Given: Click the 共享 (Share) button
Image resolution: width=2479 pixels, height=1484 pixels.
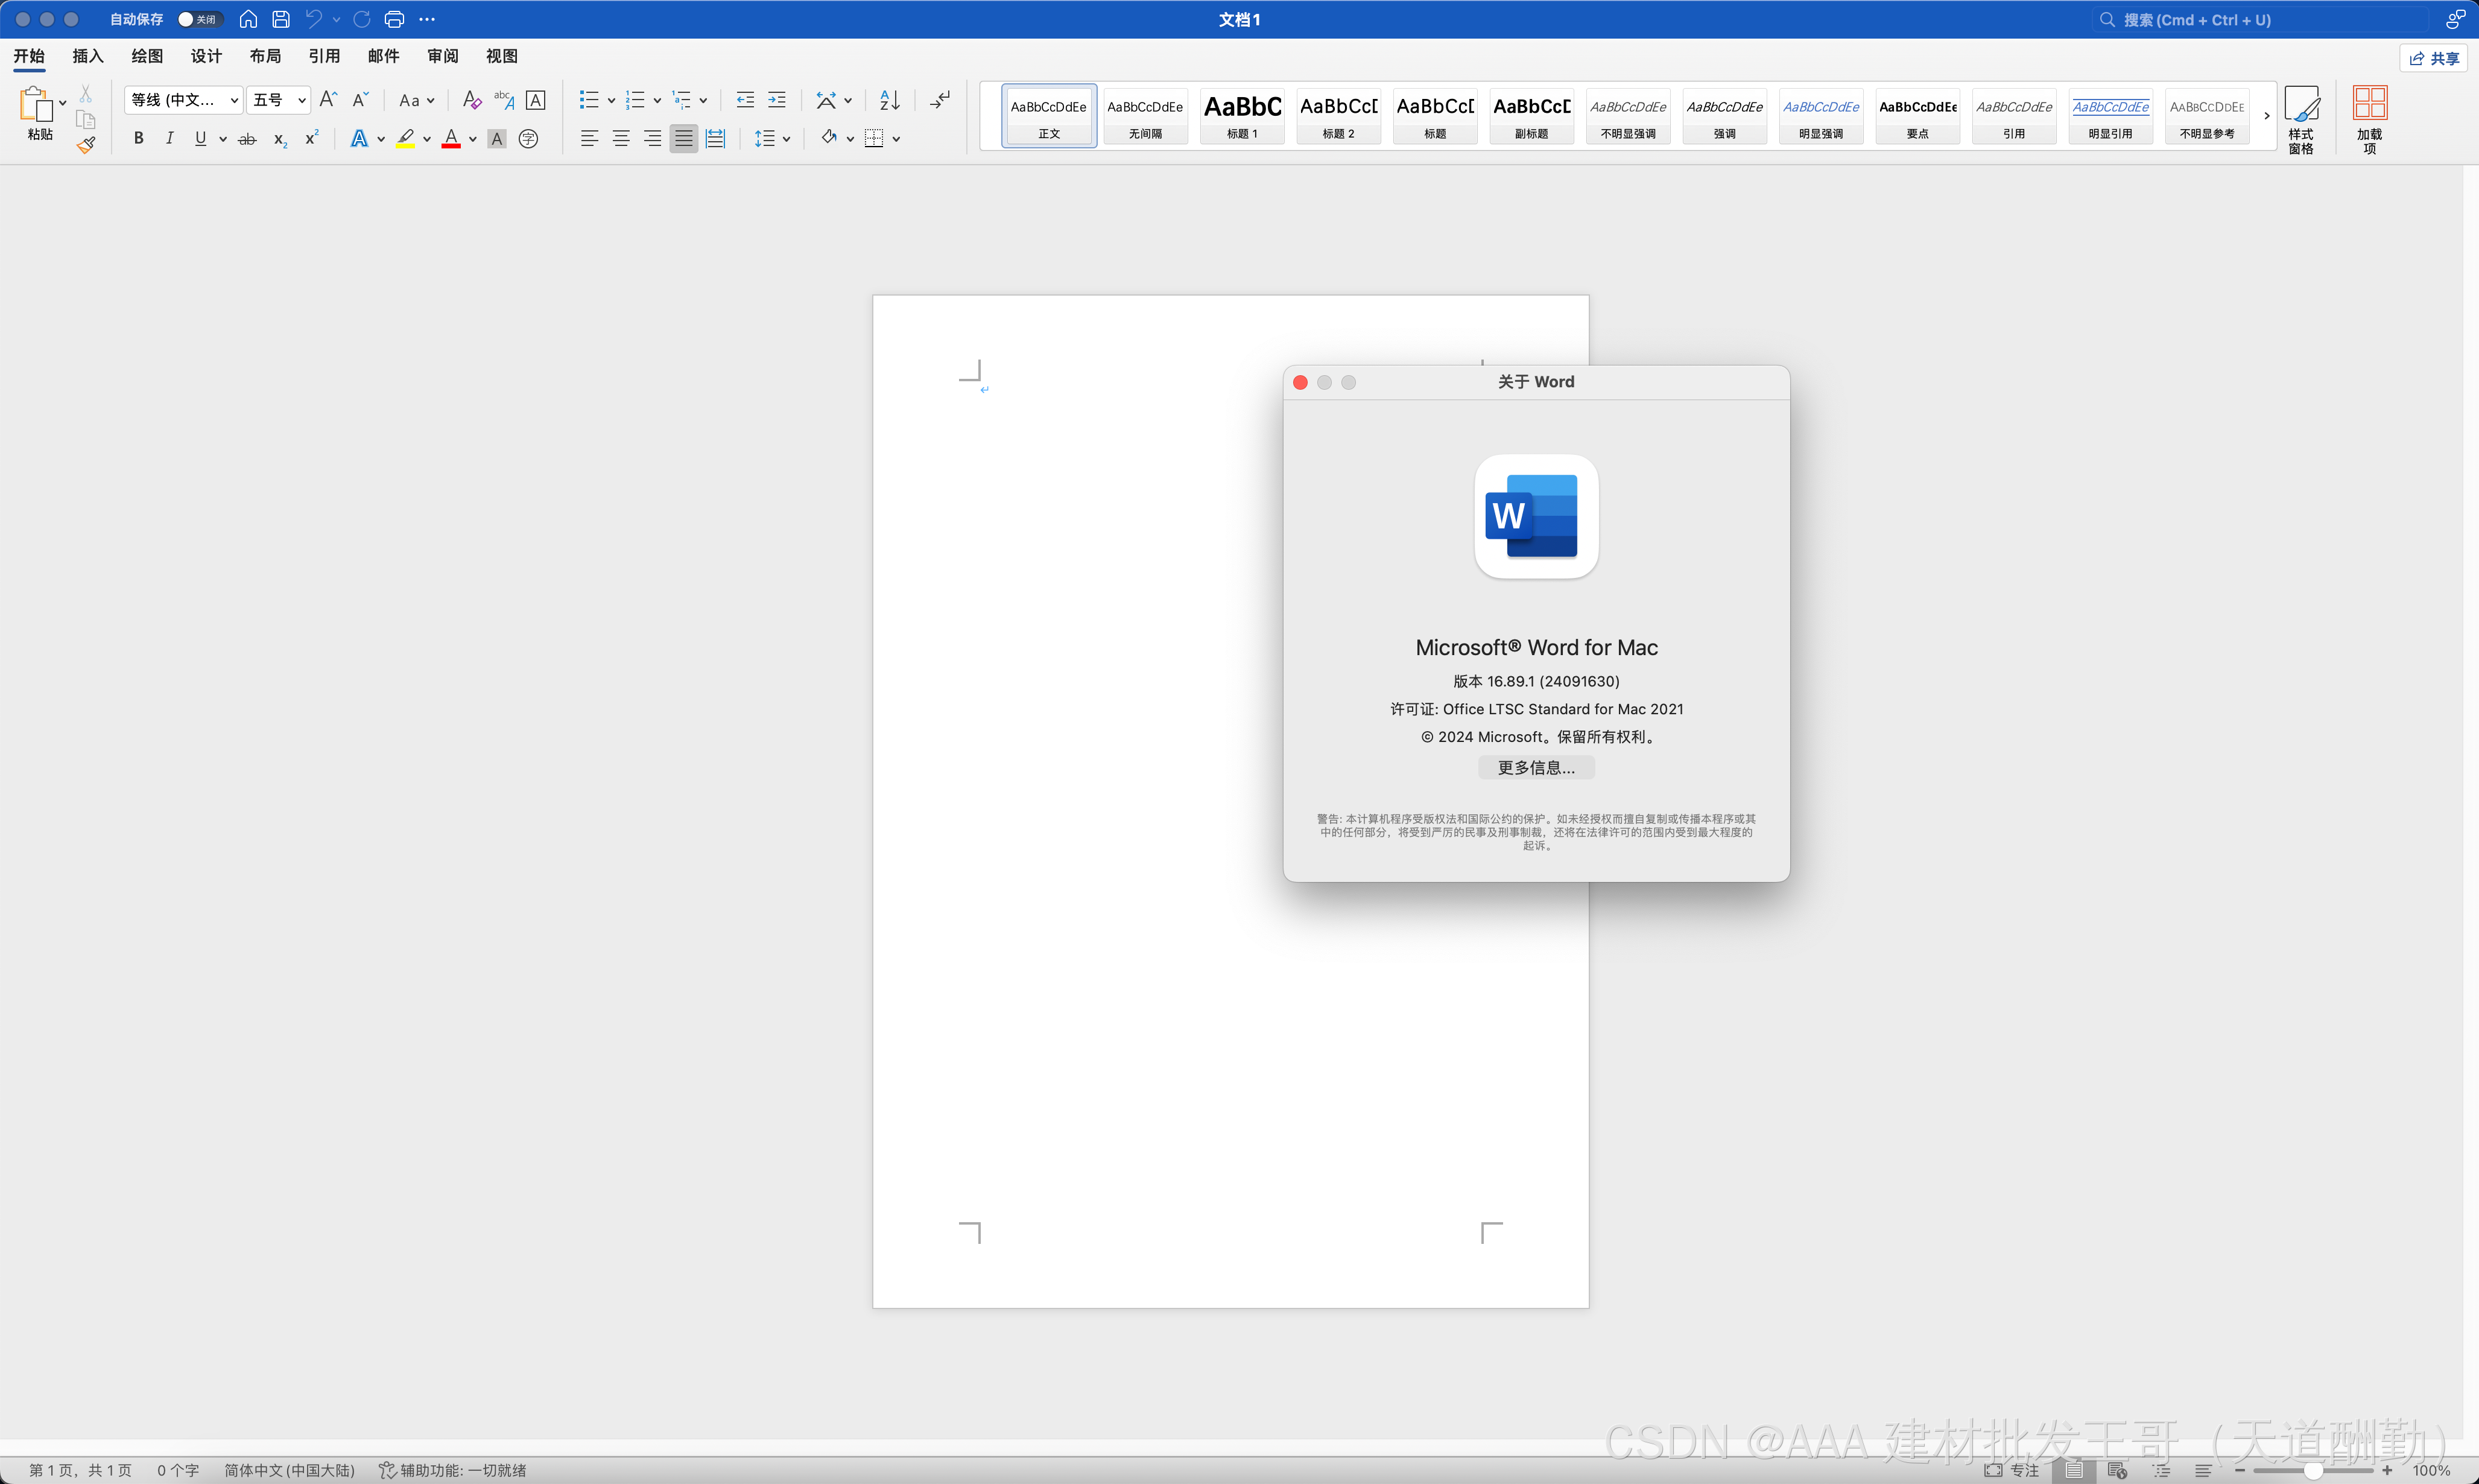Looking at the screenshot, I should coord(2433,58).
